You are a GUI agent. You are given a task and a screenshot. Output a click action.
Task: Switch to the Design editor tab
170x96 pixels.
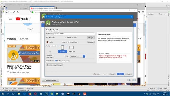45,86
